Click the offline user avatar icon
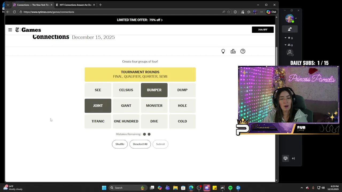Viewport: 342px width, 192px height. [290, 53]
